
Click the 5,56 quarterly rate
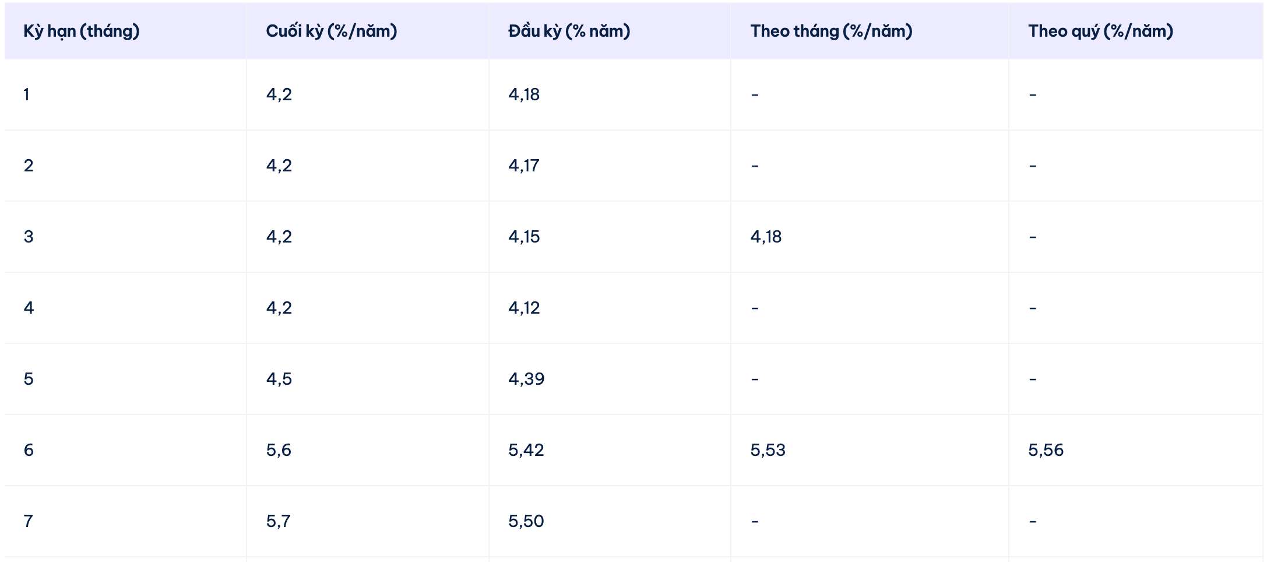point(1046,450)
